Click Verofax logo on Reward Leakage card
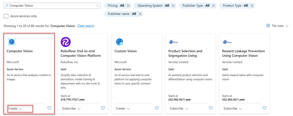Image resolution: width=293 pixels, height=116 pixels. tap(227, 42)
